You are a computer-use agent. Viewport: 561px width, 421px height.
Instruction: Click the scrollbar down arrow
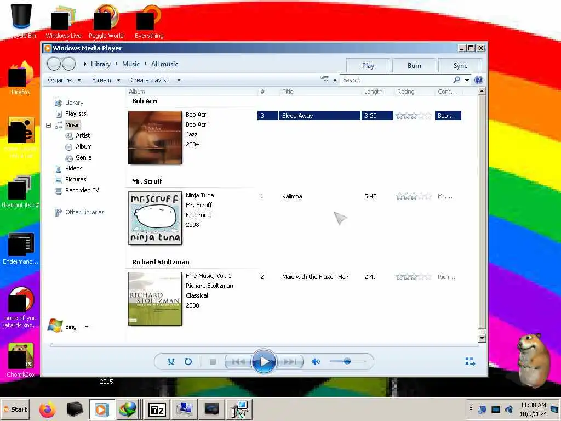click(482, 338)
